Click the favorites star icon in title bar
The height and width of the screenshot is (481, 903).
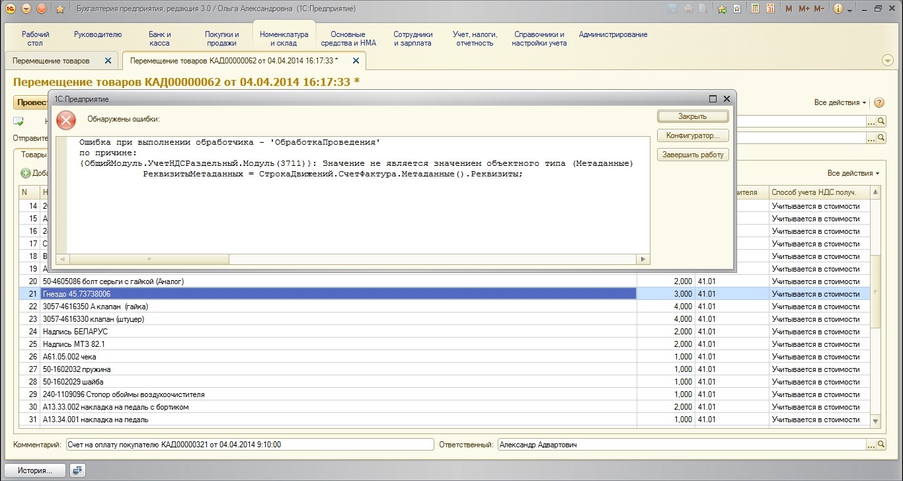pos(60,9)
